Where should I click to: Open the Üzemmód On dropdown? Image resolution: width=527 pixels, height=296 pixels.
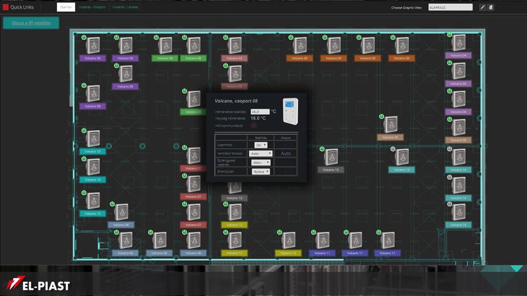point(261,145)
